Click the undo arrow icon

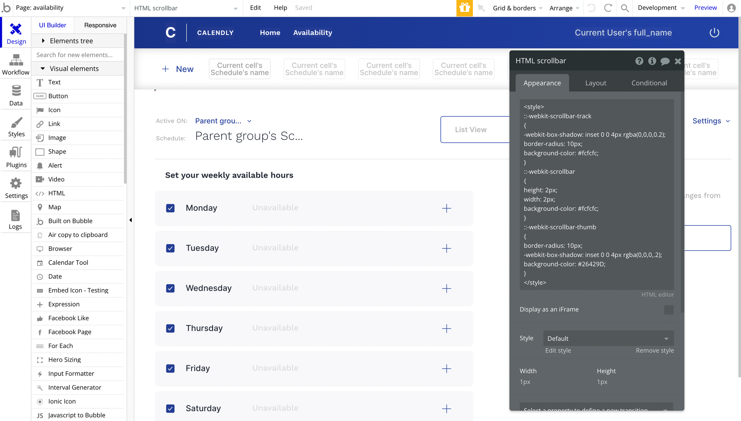pos(592,8)
